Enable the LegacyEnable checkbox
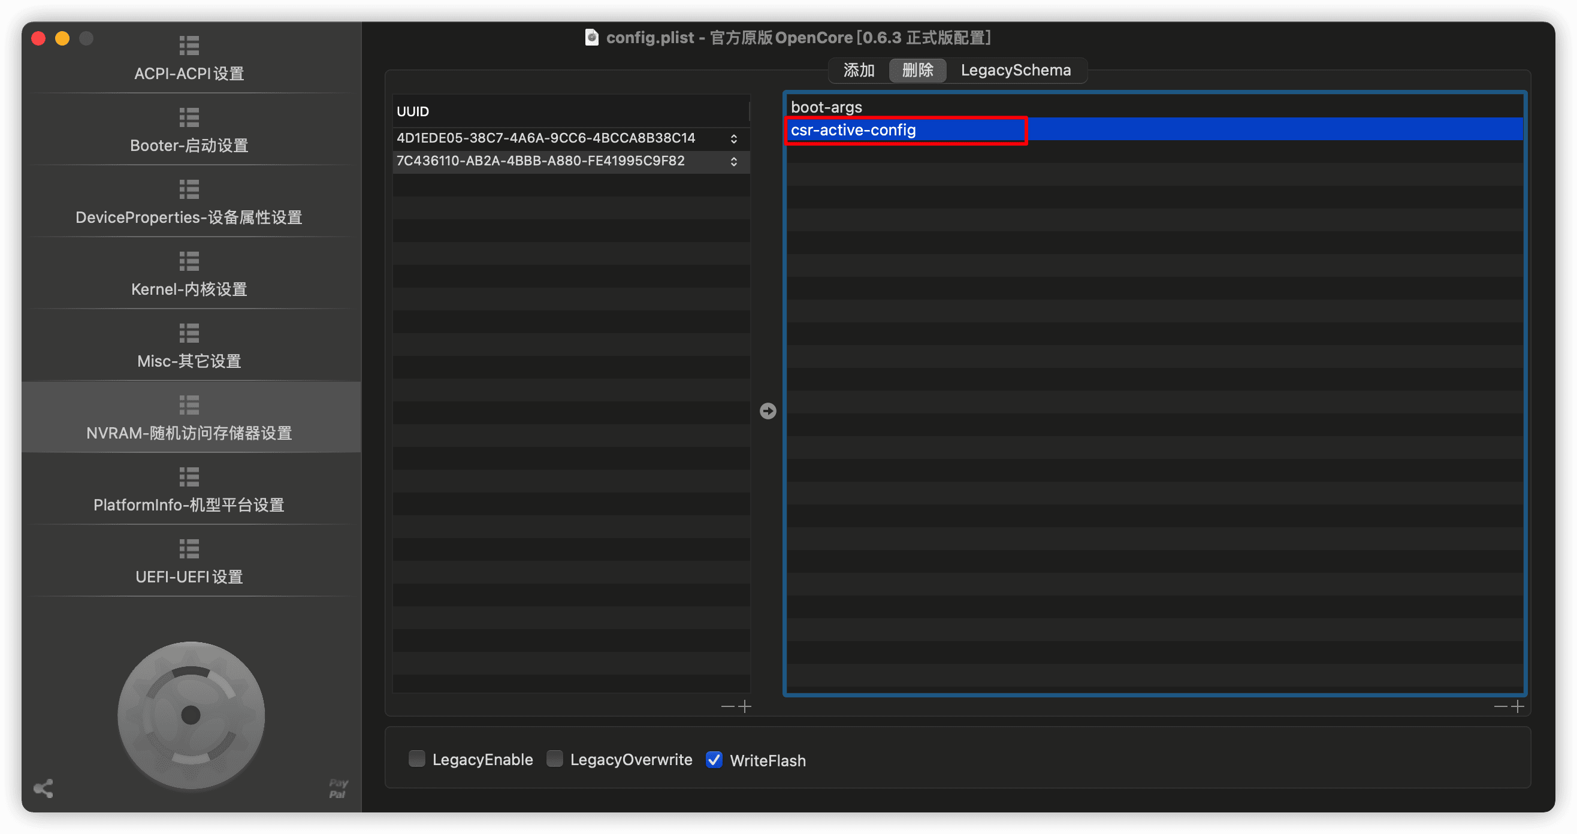The image size is (1577, 834). tap(417, 759)
